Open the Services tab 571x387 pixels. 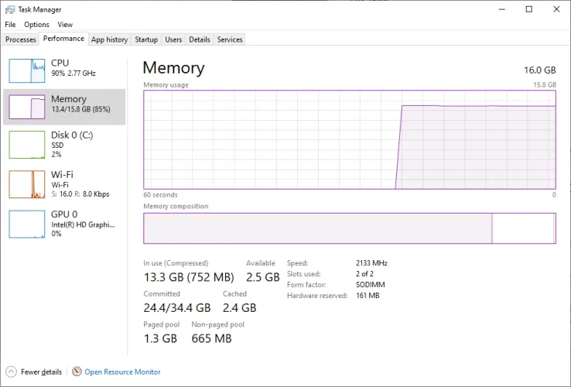[230, 39]
